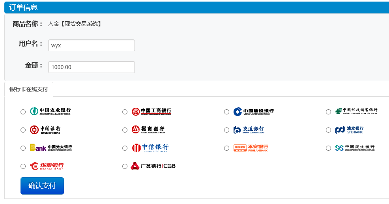
Task: Select the 中国民生银行 radio button
Action: pyautogui.click(x=328, y=148)
